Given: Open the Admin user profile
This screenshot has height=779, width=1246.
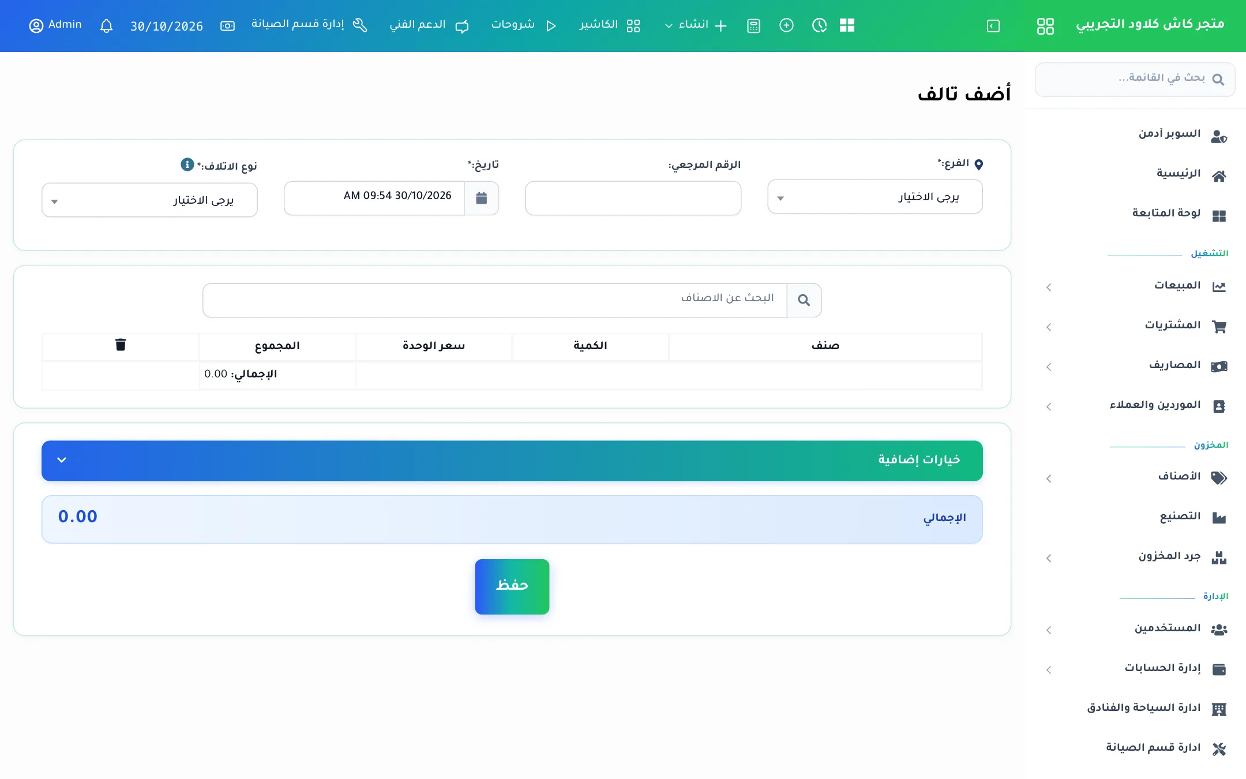Looking at the screenshot, I should click(55, 25).
